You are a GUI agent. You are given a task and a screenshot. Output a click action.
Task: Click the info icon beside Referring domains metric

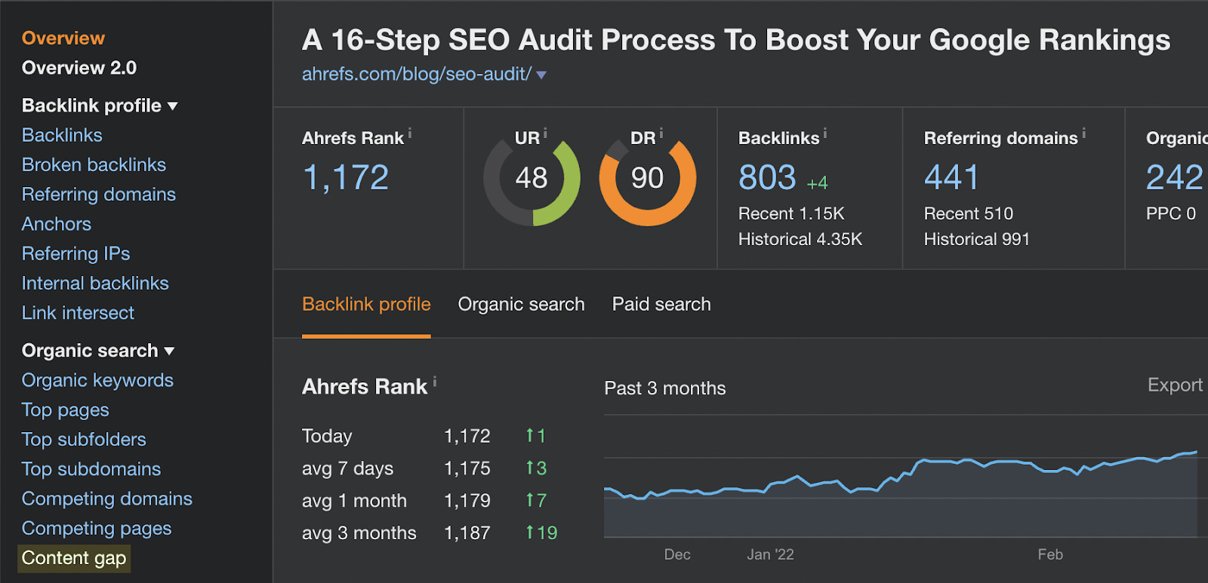coord(1084,133)
